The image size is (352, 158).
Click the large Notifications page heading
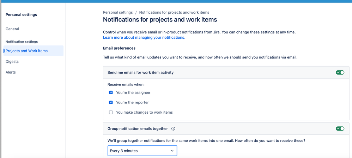160,20
